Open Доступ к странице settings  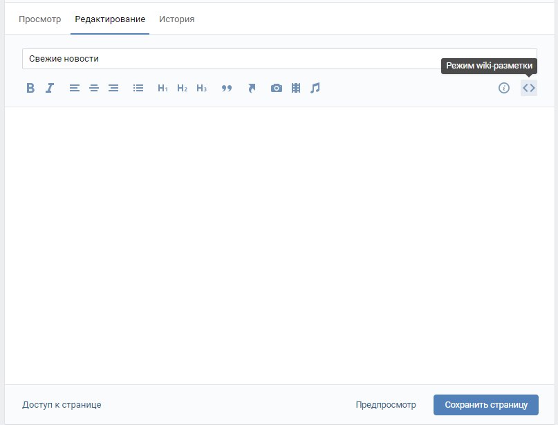coord(62,405)
